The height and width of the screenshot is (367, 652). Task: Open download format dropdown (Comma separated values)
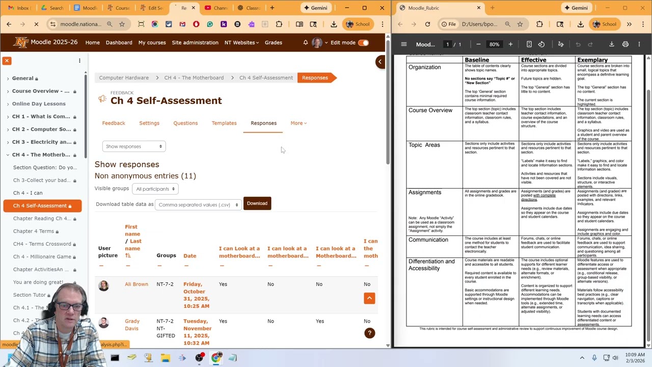(x=198, y=204)
